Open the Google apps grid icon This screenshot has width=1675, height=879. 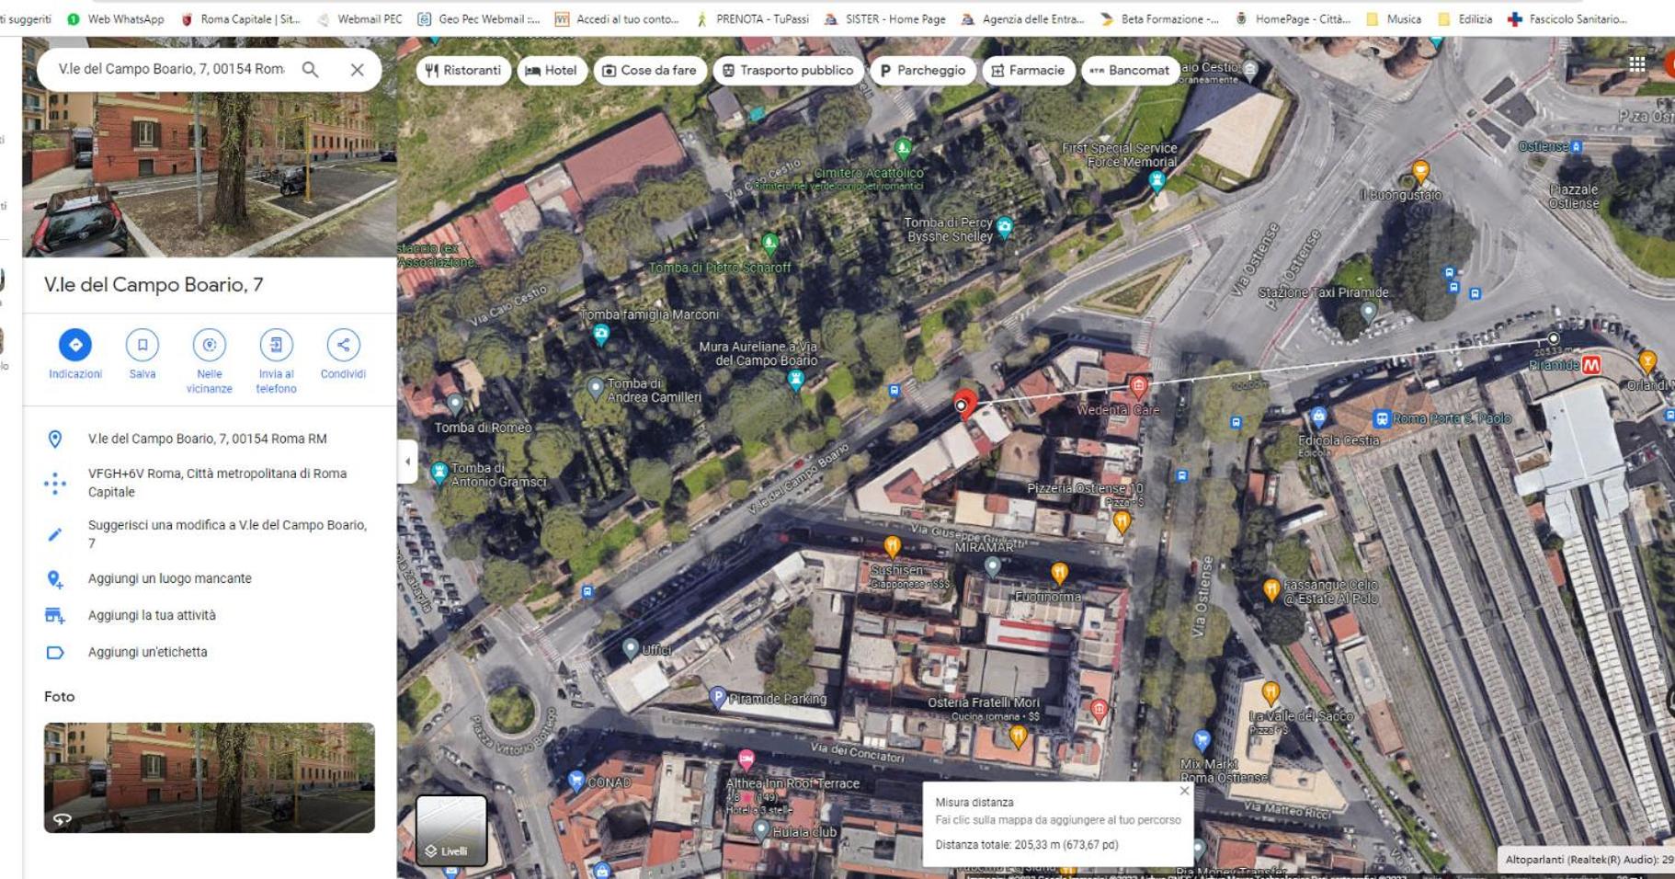(1637, 63)
